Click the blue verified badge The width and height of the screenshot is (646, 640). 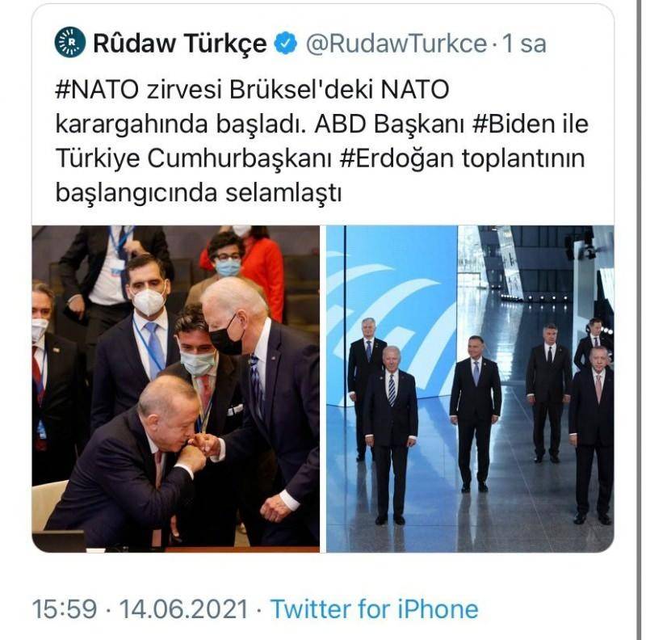[x=286, y=43]
